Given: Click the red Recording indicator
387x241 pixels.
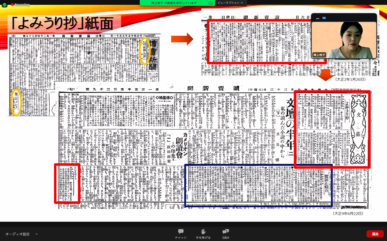Looking at the screenshot, I should coord(20,5).
